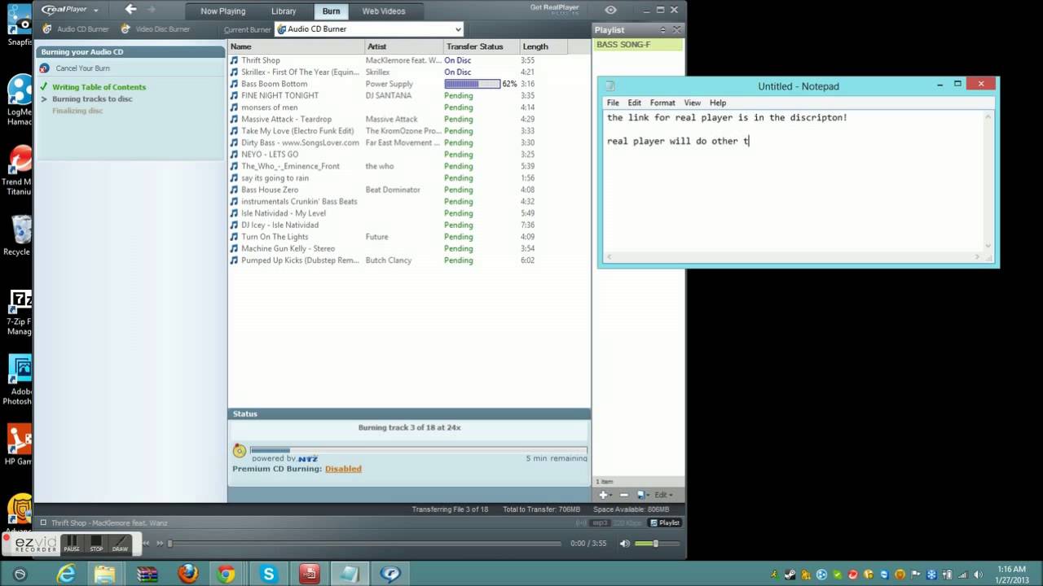Close the Playlist panel with X icon
This screenshot has height=586, width=1043.
pos(676,30)
